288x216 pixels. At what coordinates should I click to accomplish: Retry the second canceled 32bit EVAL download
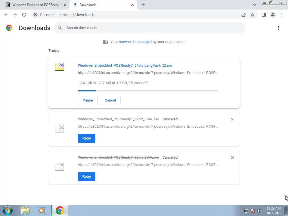click(x=87, y=177)
